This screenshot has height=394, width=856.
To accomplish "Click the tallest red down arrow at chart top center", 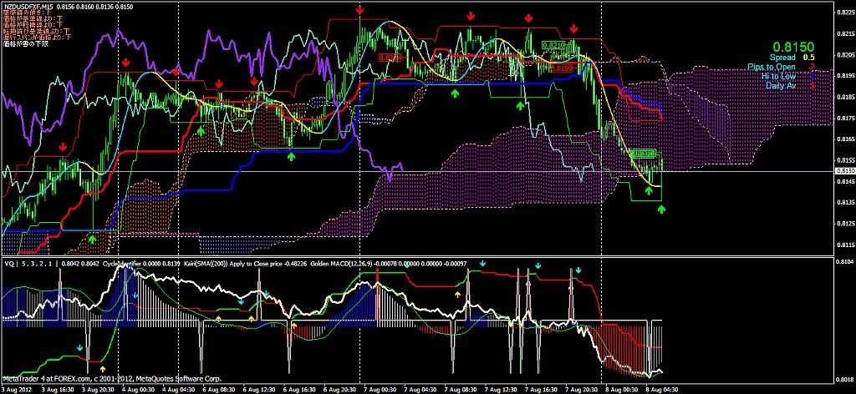I will click(359, 9).
